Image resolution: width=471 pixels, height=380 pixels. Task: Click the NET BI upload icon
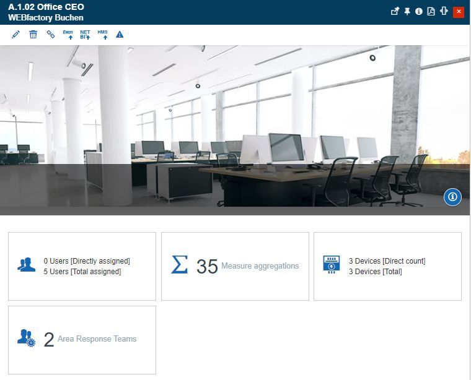[x=86, y=35]
